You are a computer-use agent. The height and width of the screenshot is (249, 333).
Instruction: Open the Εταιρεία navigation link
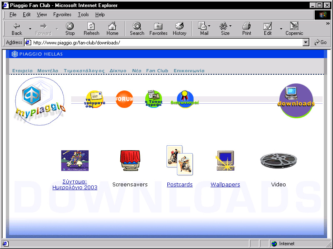22,71
